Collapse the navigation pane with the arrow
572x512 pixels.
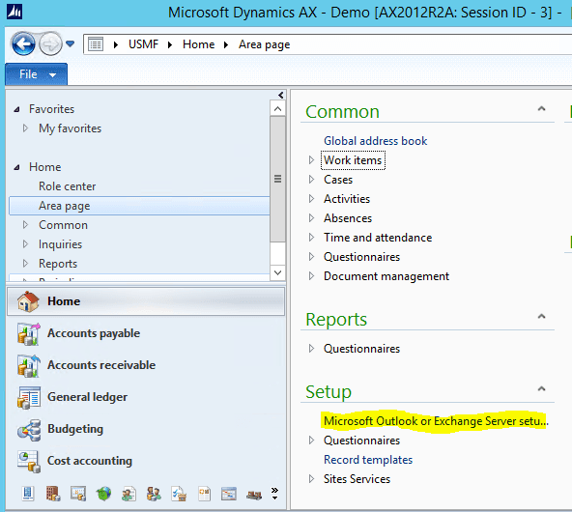tap(280, 96)
